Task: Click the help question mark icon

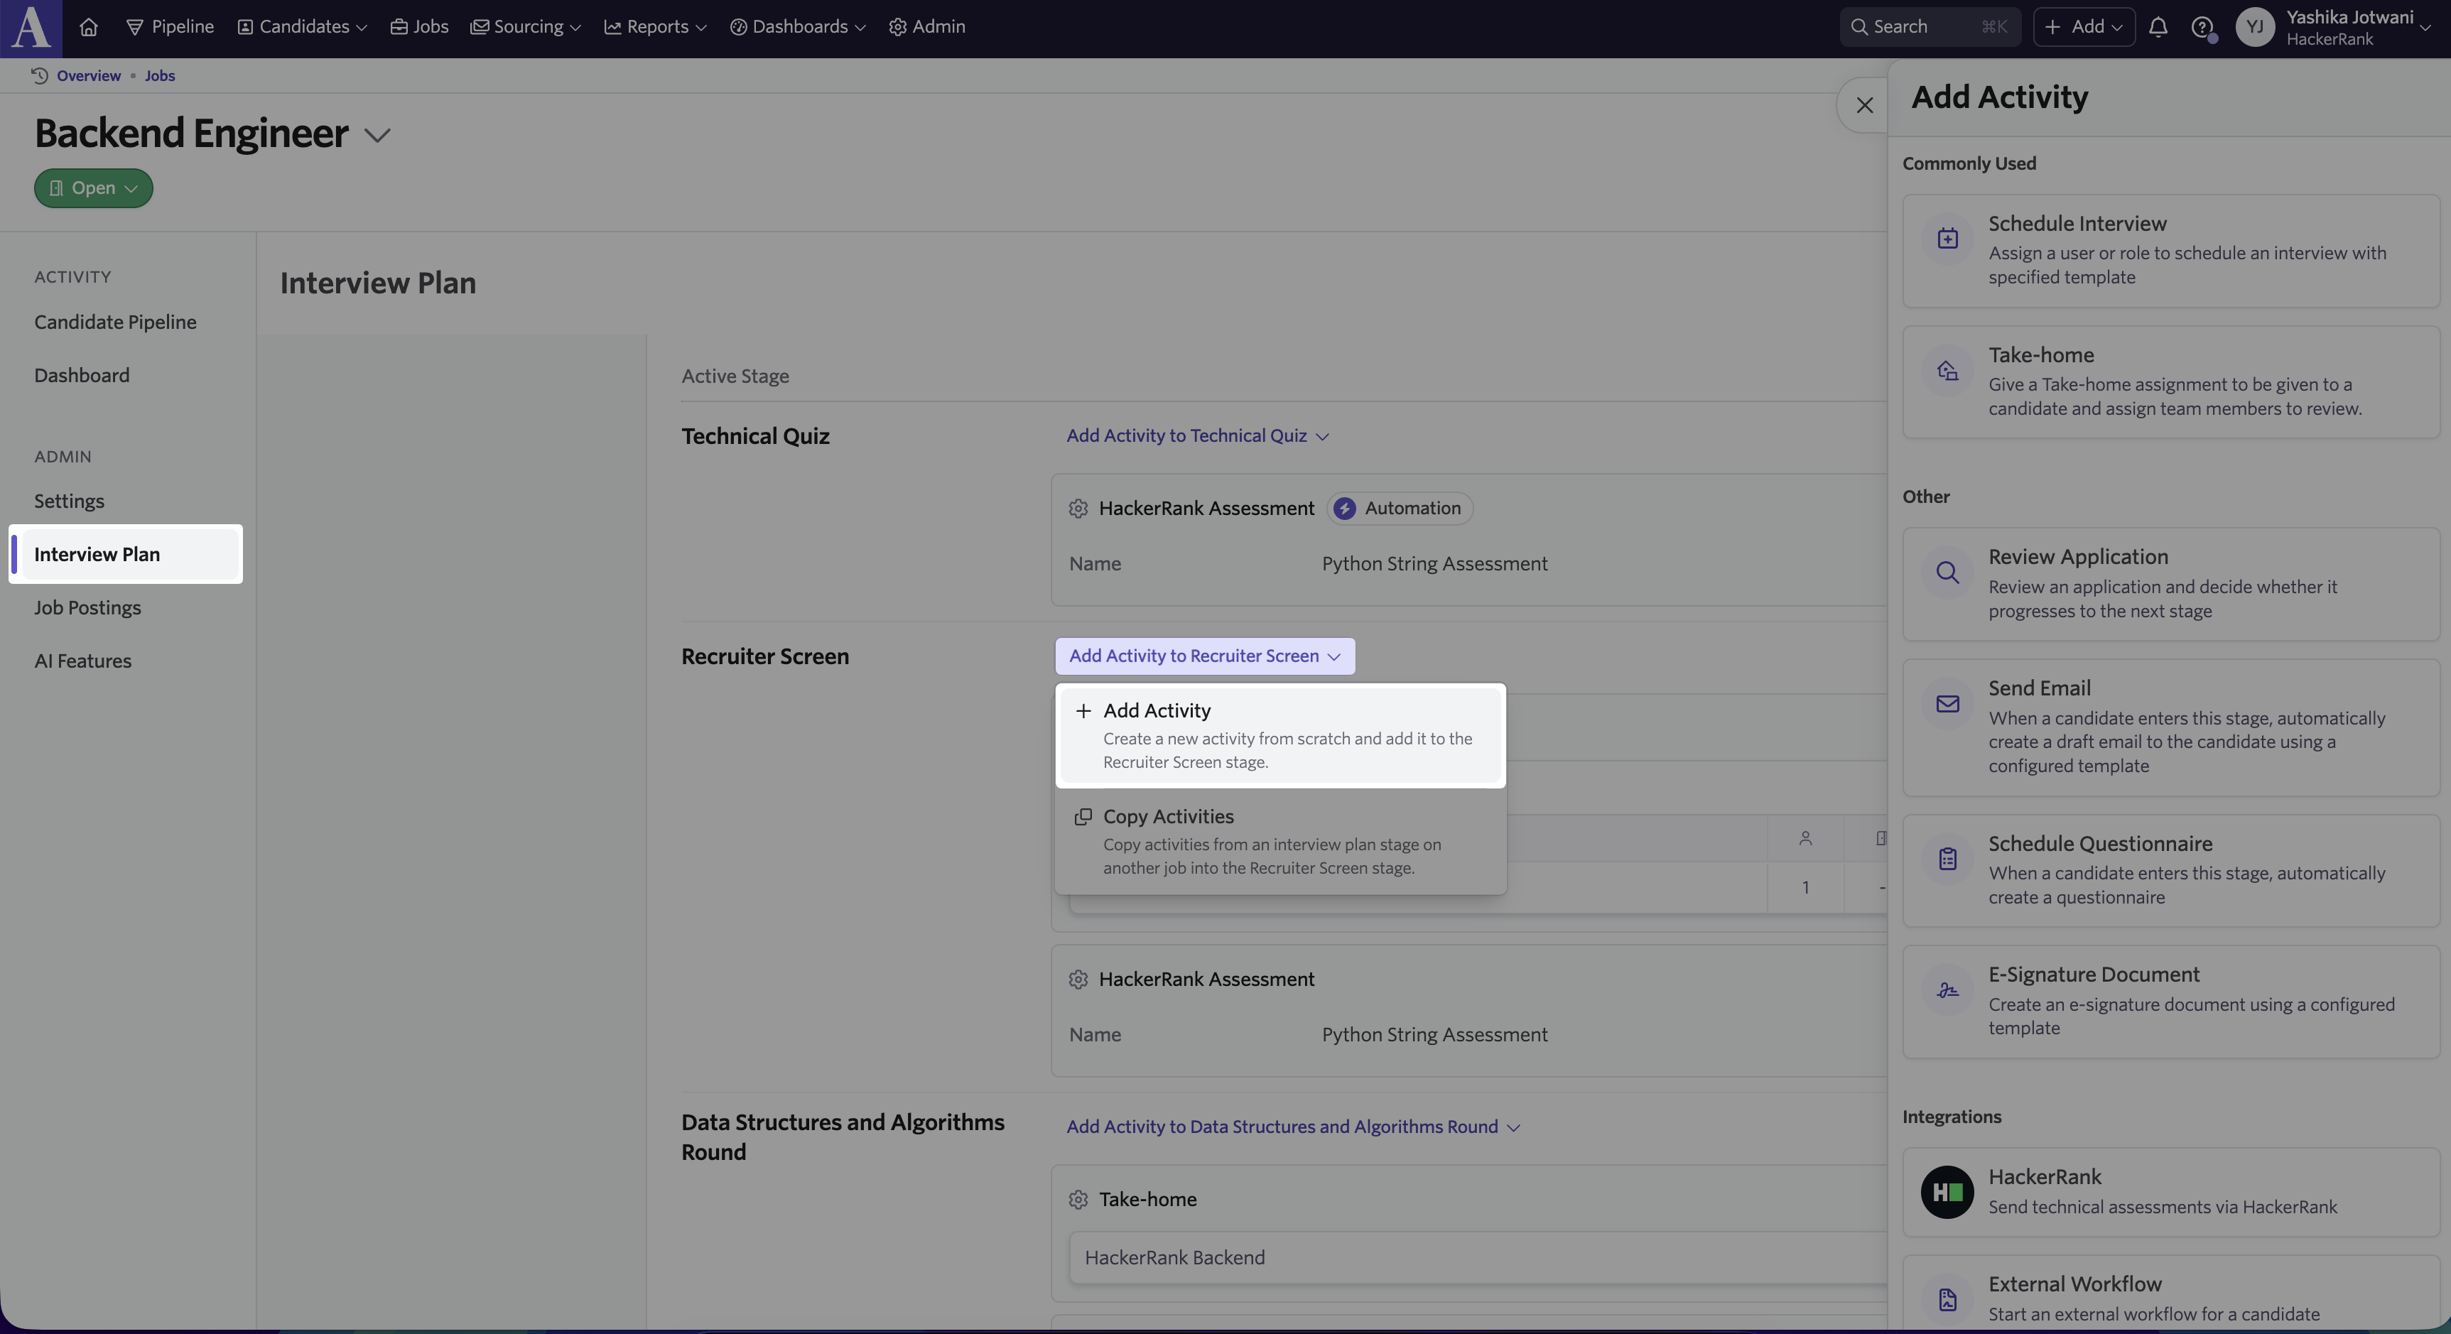Action: click(2202, 27)
